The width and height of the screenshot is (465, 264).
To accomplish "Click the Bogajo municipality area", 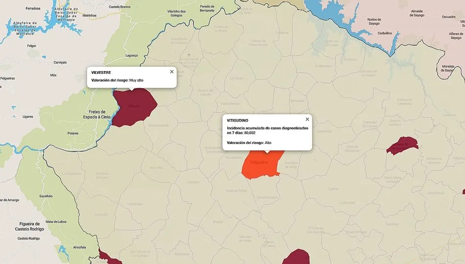I will pos(218,222).
